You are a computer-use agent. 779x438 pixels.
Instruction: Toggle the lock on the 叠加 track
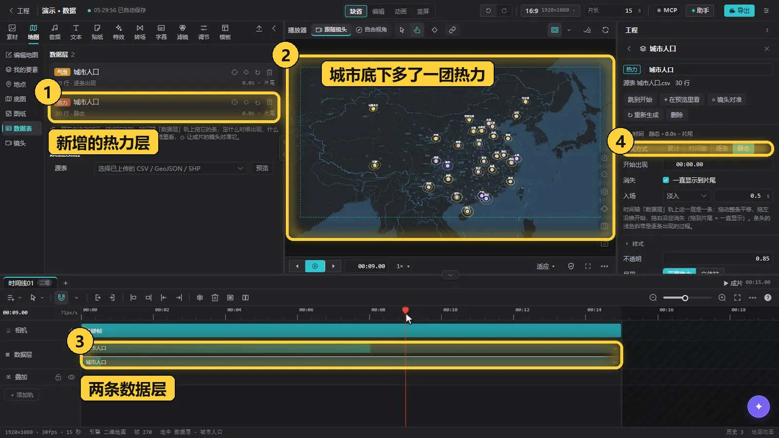pyautogui.click(x=58, y=377)
